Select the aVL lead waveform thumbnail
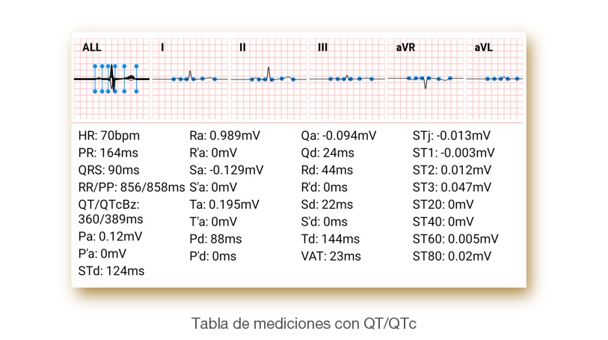Image resolution: width=608 pixels, height=340 pixels. (x=495, y=78)
